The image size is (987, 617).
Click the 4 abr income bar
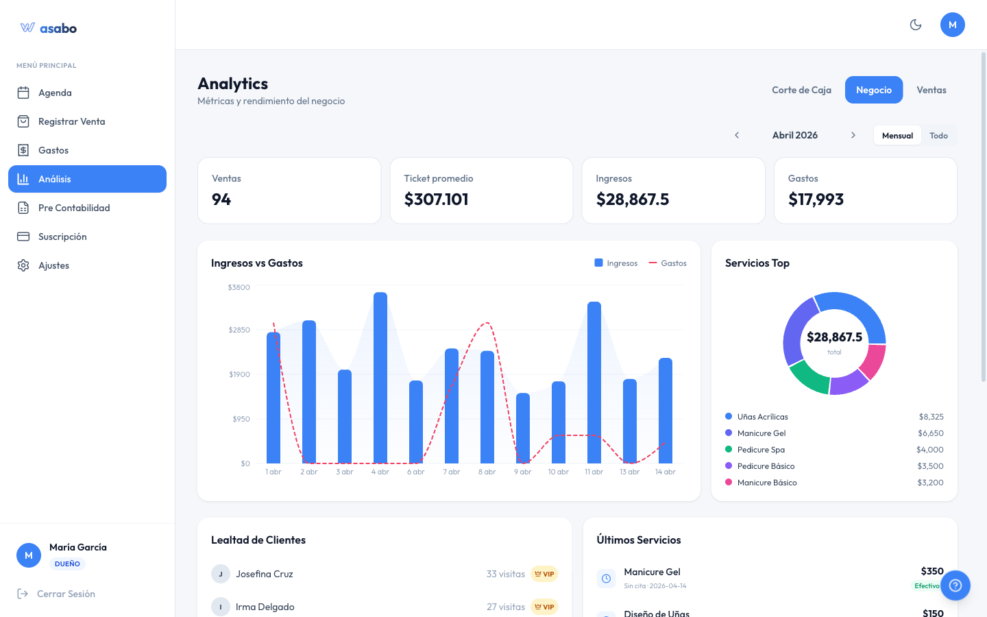380,378
